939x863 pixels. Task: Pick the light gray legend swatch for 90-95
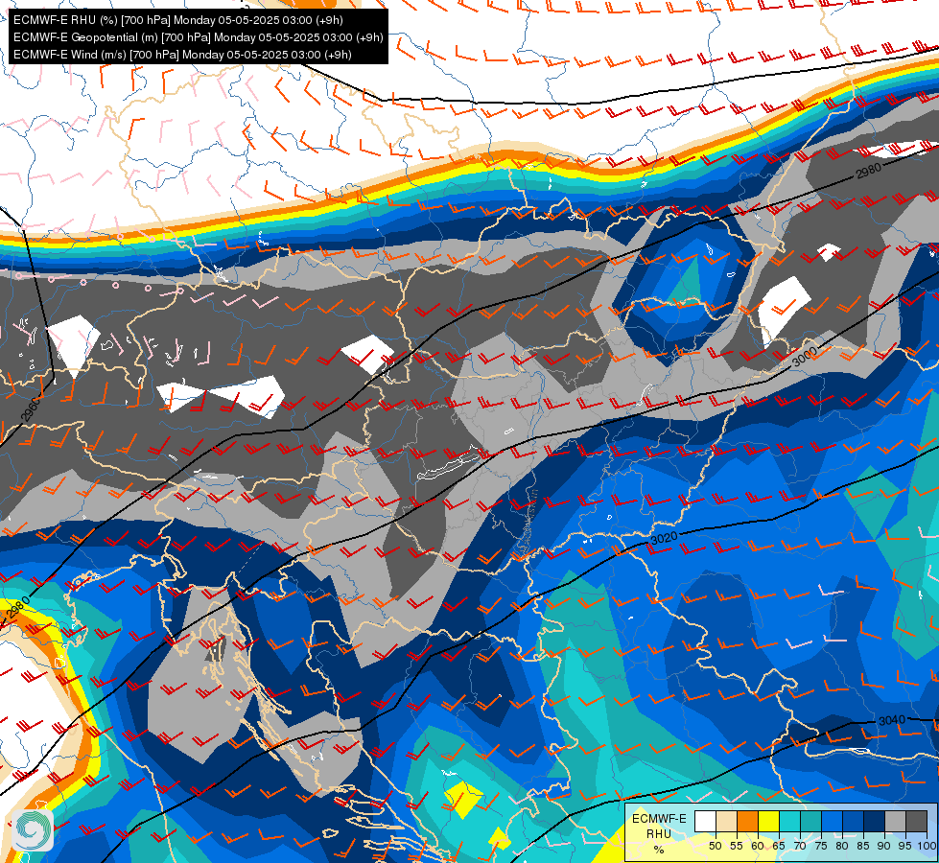coord(895,821)
